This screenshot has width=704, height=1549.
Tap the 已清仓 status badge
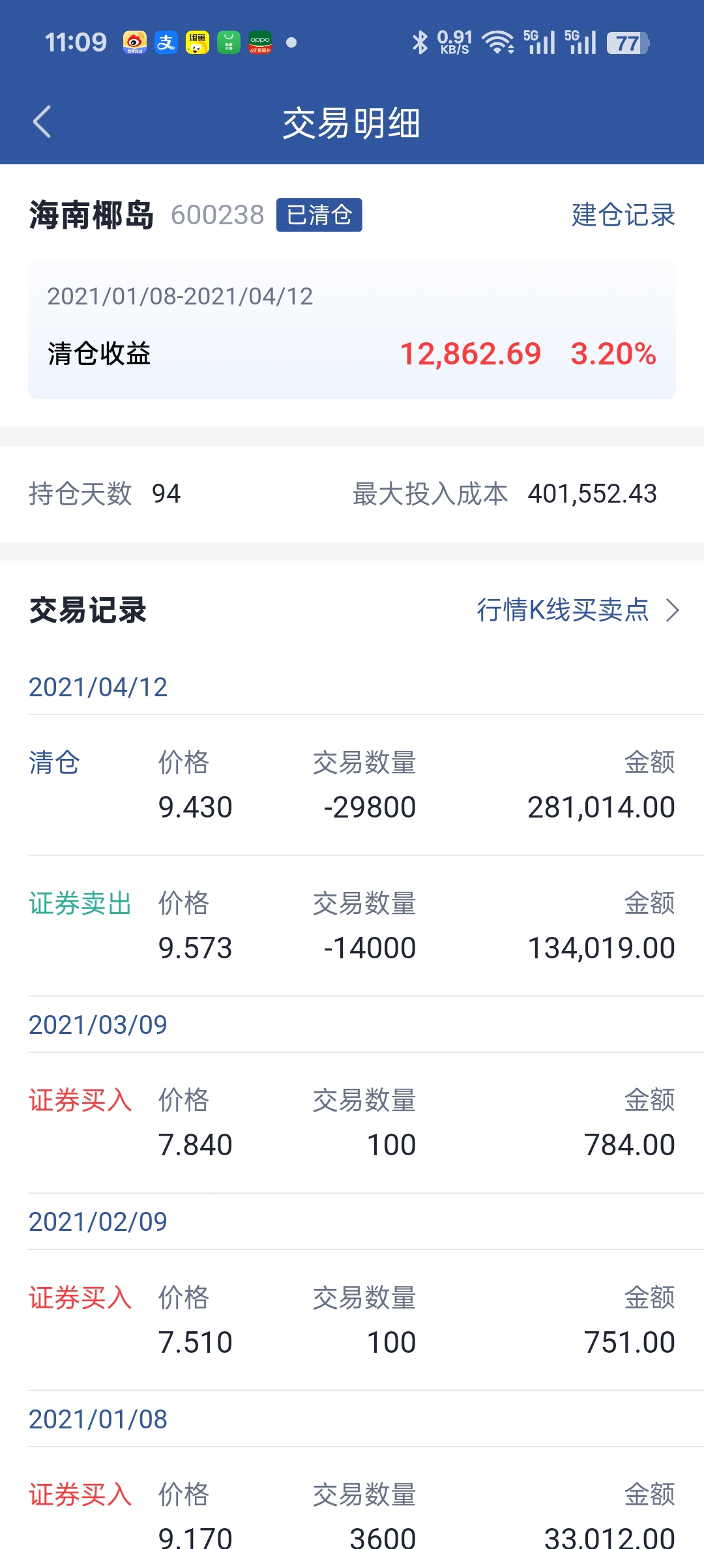pyautogui.click(x=319, y=215)
